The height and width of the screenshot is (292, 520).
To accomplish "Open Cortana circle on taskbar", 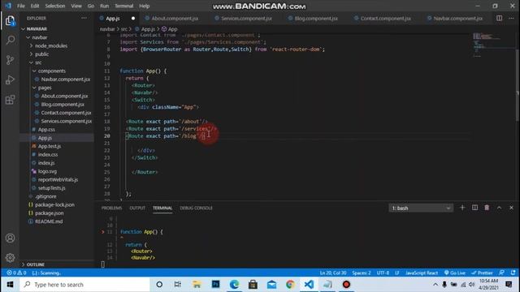I will [159, 285].
